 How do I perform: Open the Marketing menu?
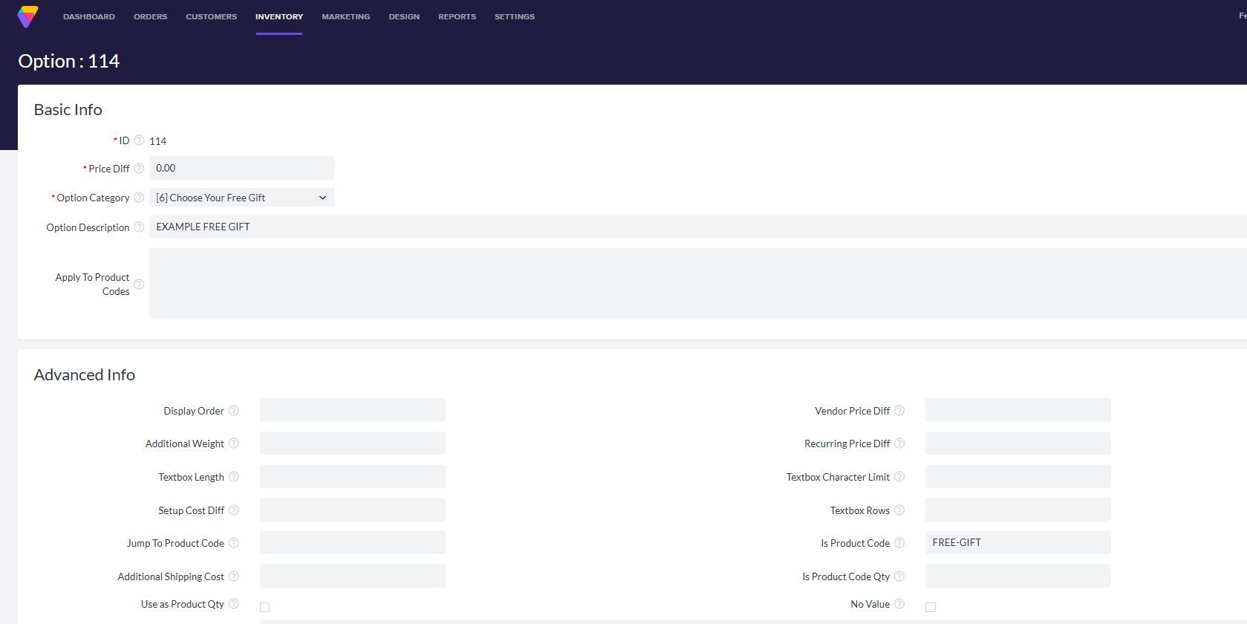click(345, 16)
